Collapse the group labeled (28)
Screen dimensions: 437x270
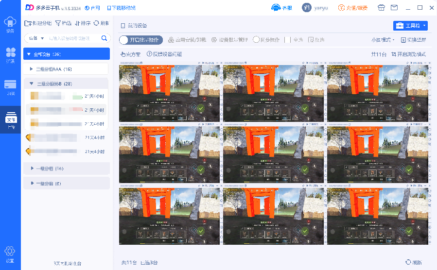(x=66, y=84)
